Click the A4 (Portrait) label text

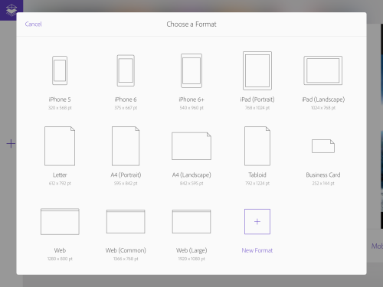point(126,174)
